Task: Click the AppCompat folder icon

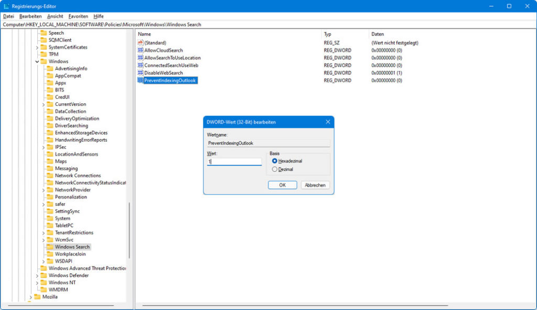Action: pos(50,76)
